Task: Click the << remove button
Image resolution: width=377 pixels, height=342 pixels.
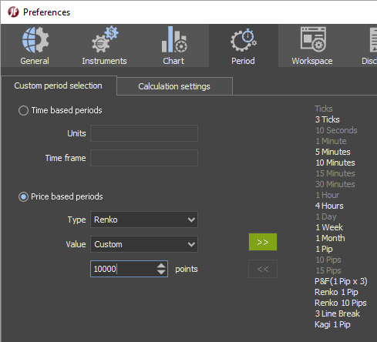Action: (x=263, y=269)
